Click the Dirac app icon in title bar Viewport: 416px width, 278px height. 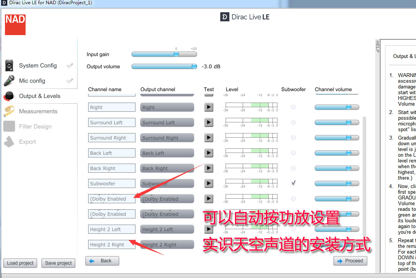4,3
